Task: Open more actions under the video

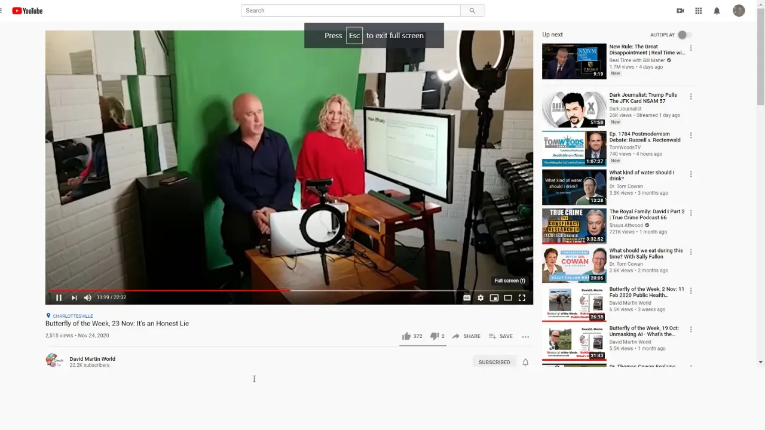Action: pyautogui.click(x=525, y=336)
